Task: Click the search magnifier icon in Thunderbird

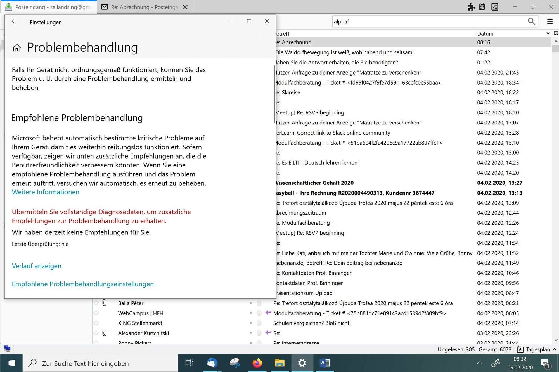Action: pos(531,21)
